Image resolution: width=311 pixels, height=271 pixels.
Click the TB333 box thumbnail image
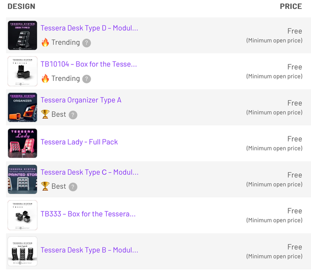(x=23, y=215)
